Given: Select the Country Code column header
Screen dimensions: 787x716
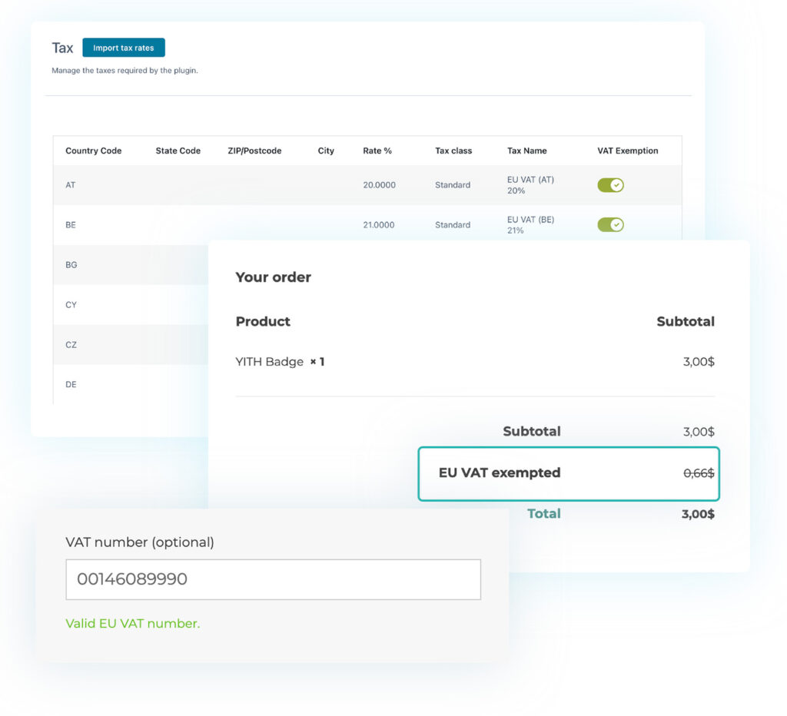Looking at the screenshot, I should pos(92,151).
